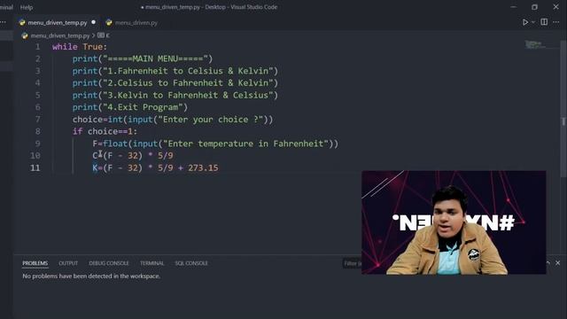Image resolution: width=567 pixels, height=319 pixels.
Task: Click the unsaved dot on menu_driven_temp.py tab
Action: (x=93, y=22)
